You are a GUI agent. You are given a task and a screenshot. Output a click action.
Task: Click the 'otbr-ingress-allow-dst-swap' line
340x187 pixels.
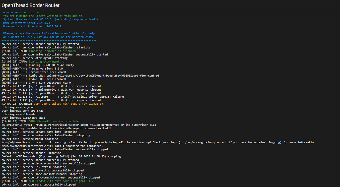point(23,118)
